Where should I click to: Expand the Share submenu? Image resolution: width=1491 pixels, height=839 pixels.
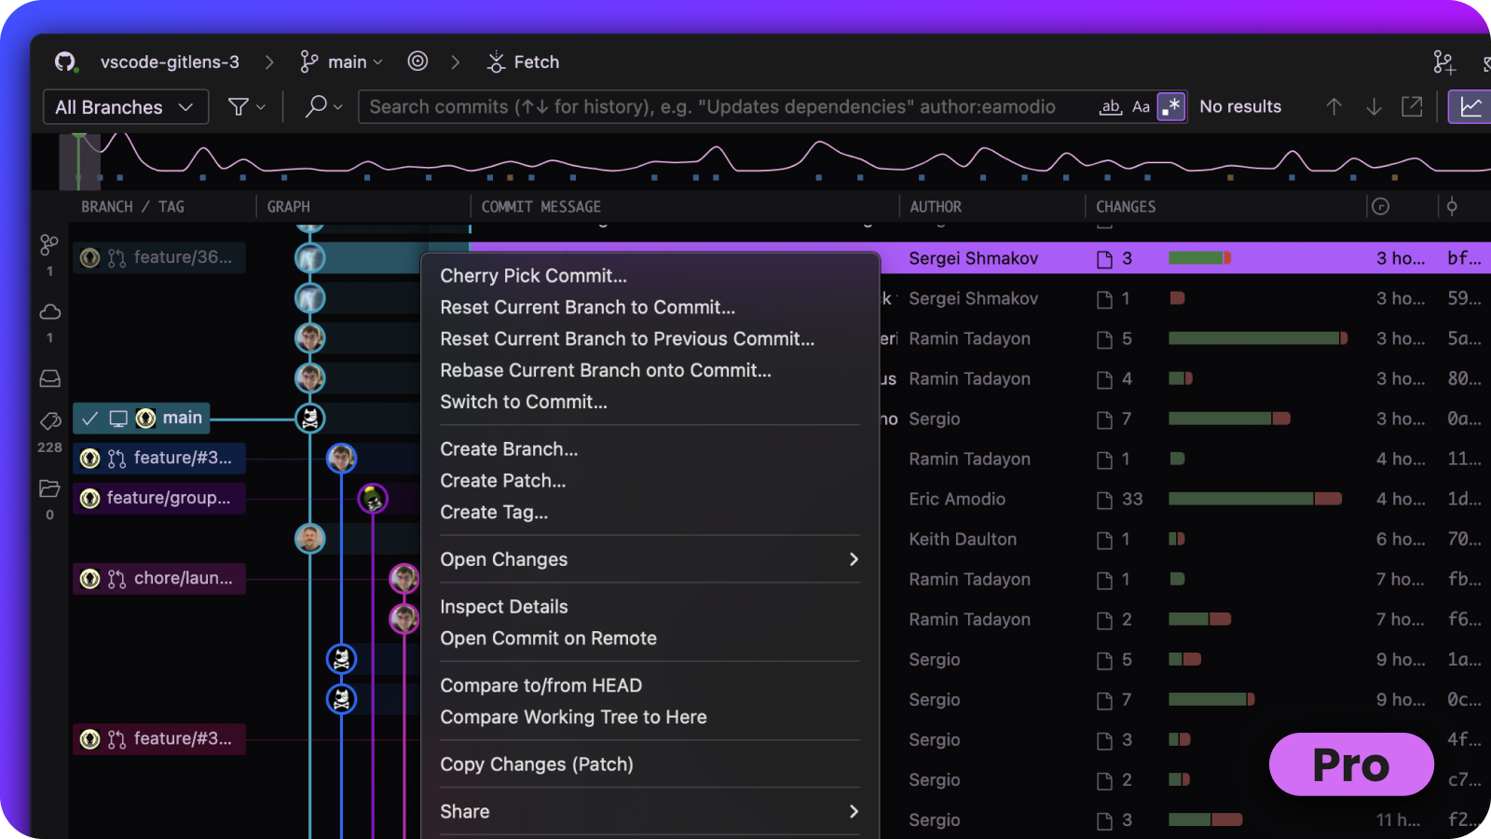click(x=650, y=812)
